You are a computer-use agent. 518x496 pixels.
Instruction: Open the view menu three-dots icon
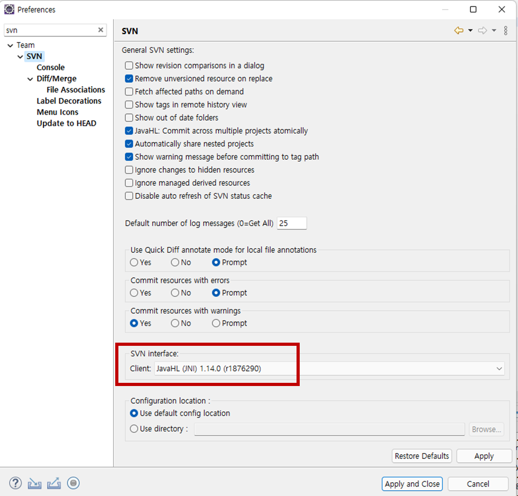(x=505, y=30)
